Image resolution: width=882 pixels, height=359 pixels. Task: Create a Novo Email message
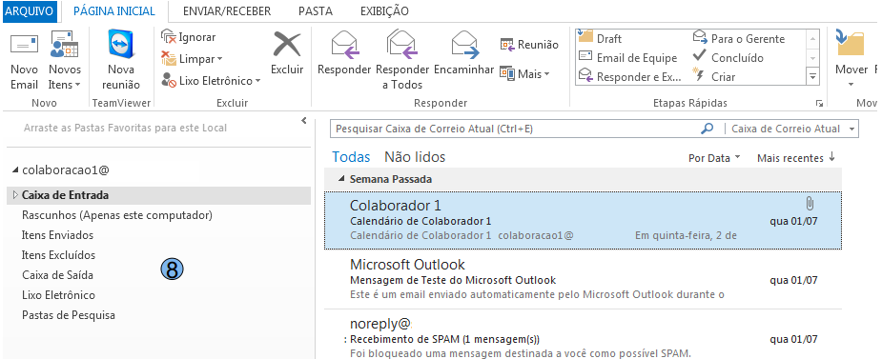click(x=24, y=61)
